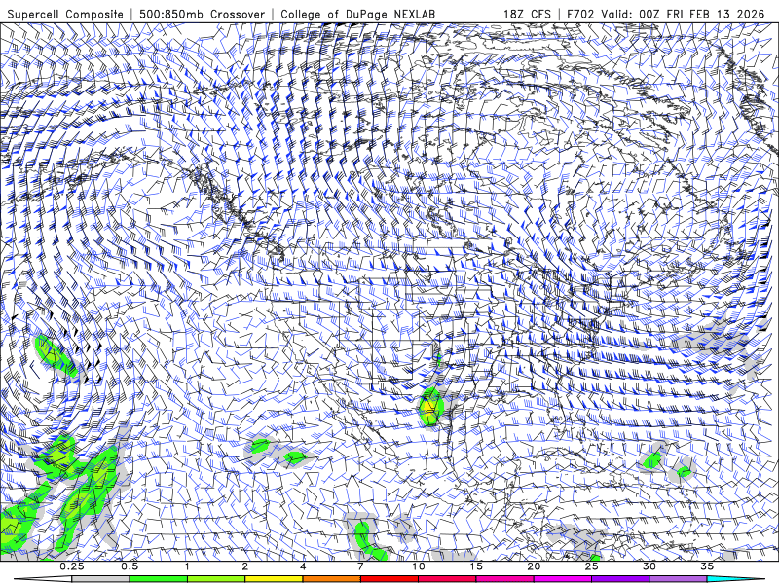The image size is (779, 584).
Task: Click the "4" colorbar label
Action: (x=303, y=566)
